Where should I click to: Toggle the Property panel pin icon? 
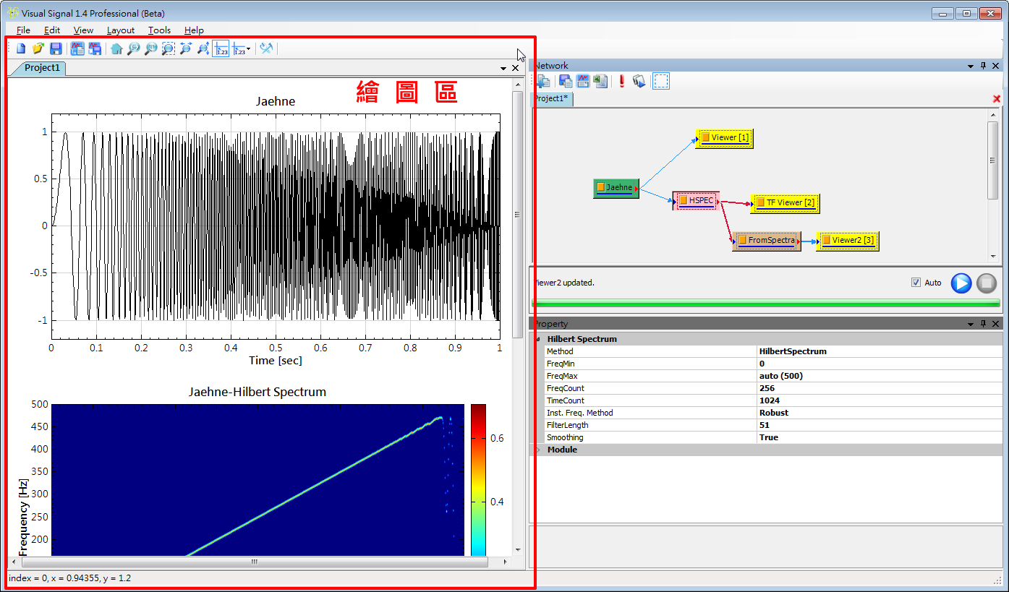[983, 324]
